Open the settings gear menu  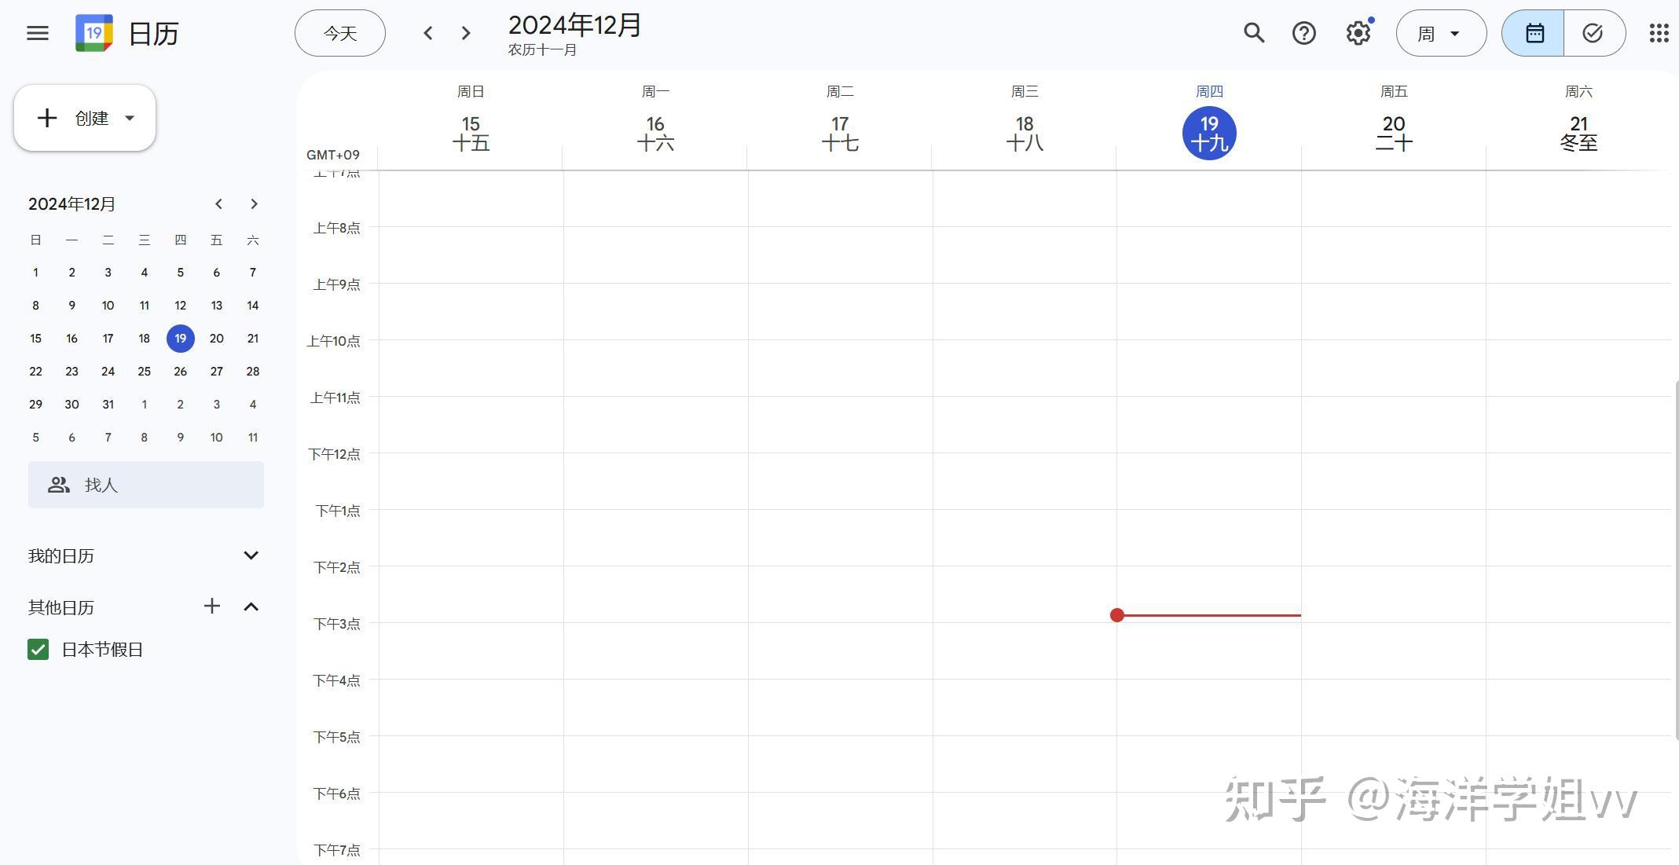click(1358, 33)
